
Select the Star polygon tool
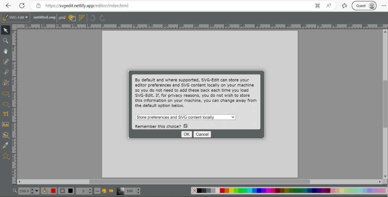(5, 156)
